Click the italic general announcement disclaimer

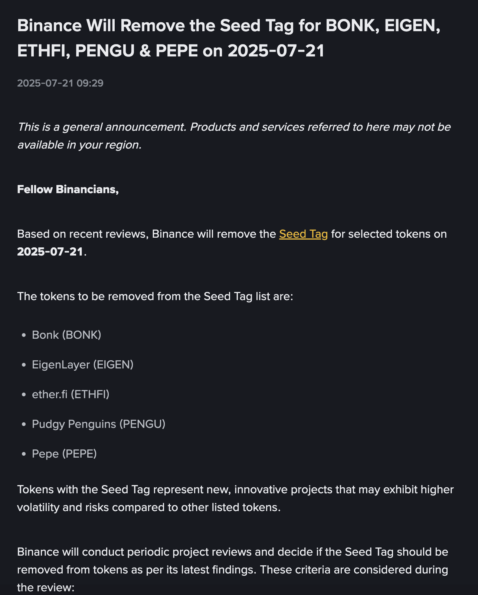[x=234, y=136]
